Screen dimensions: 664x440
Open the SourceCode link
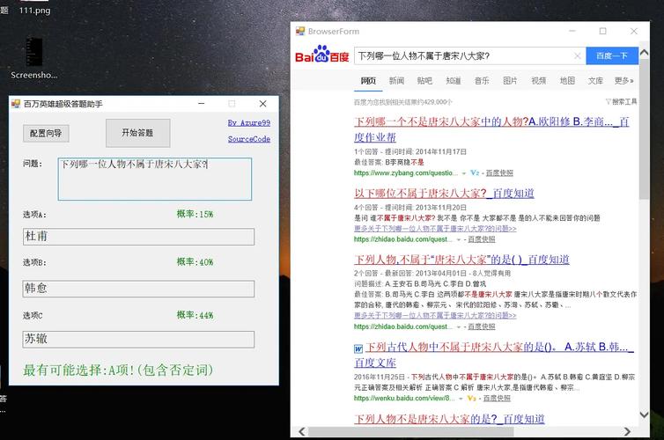[249, 139]
